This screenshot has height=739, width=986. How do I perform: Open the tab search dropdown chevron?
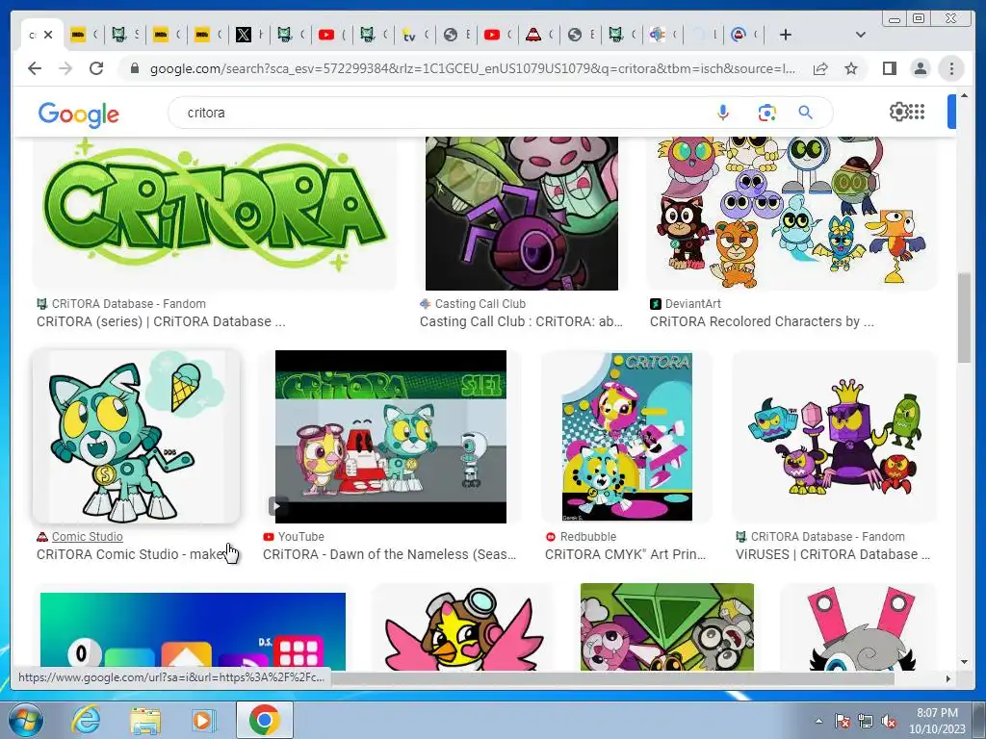point(860,35)
